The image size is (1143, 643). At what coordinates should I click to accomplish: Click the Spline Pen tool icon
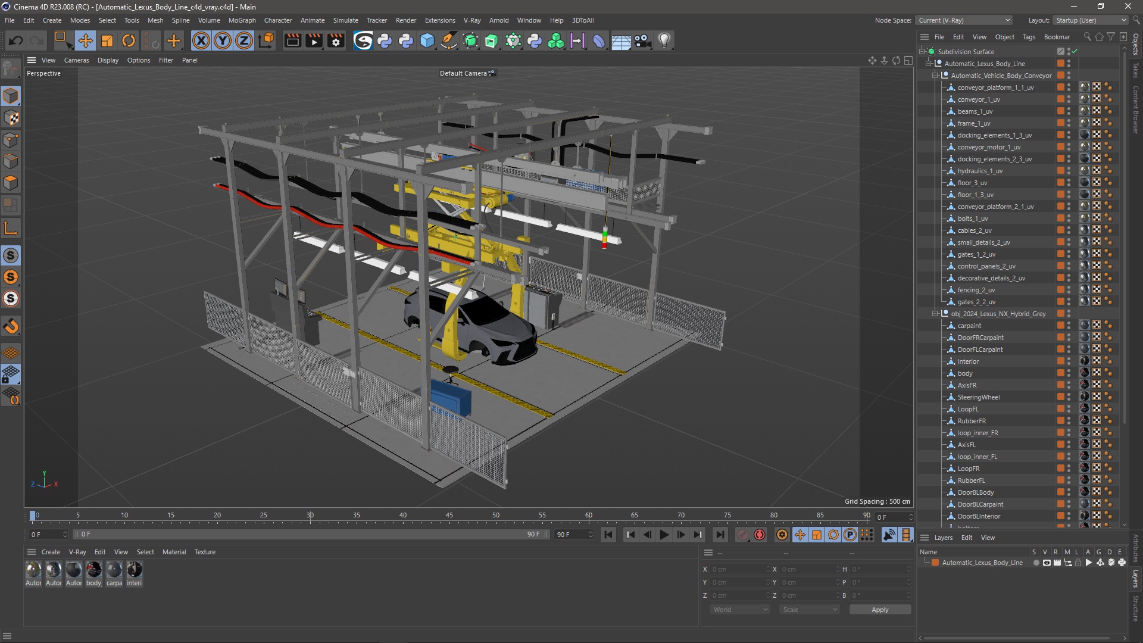(x=449, y=40)
